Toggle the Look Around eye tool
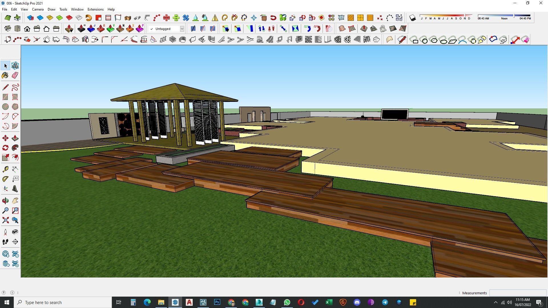548x308 pixels. point(15,232)
